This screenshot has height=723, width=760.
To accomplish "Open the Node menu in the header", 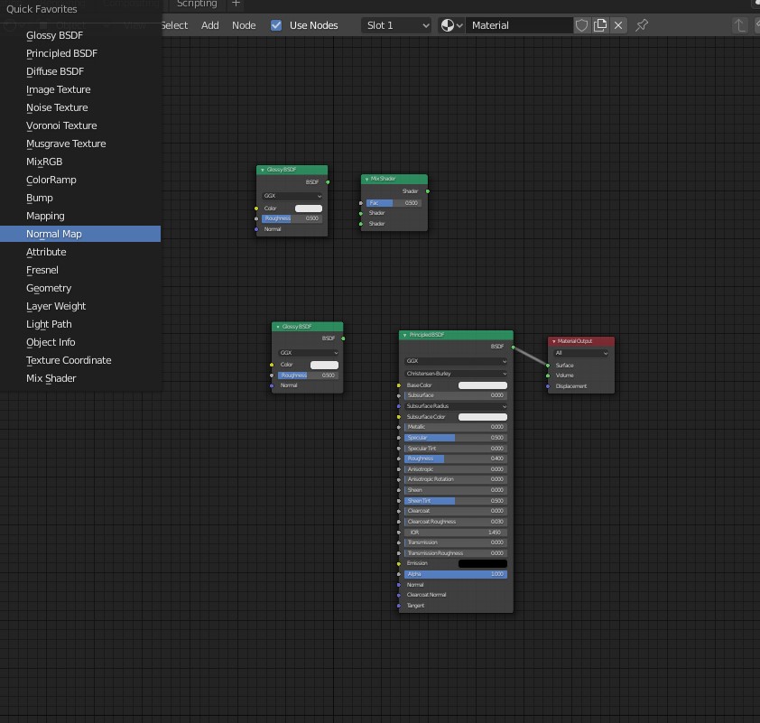I will pos(244,25).
